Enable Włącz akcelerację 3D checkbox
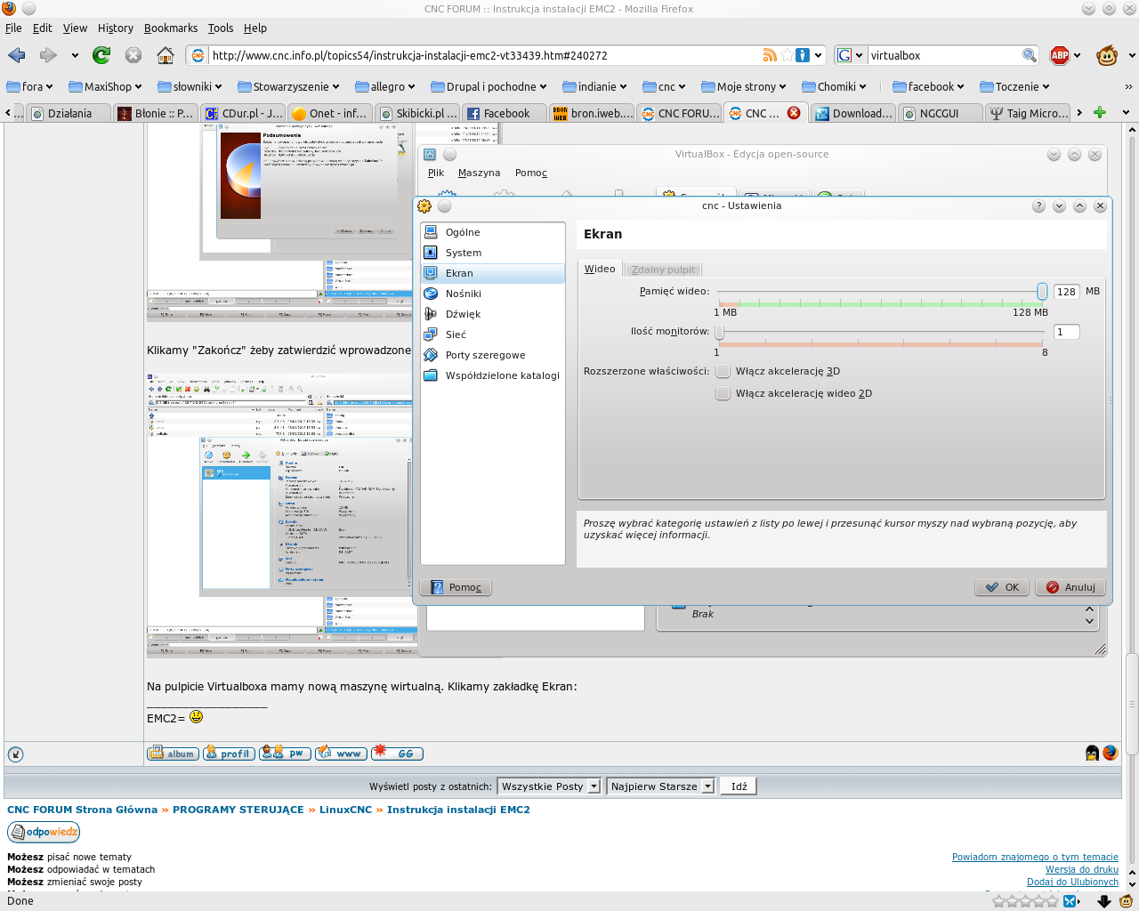This screenshot has width=1139, height=911. pos(723,371)
